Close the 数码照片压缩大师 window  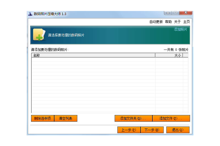point(186,13)
